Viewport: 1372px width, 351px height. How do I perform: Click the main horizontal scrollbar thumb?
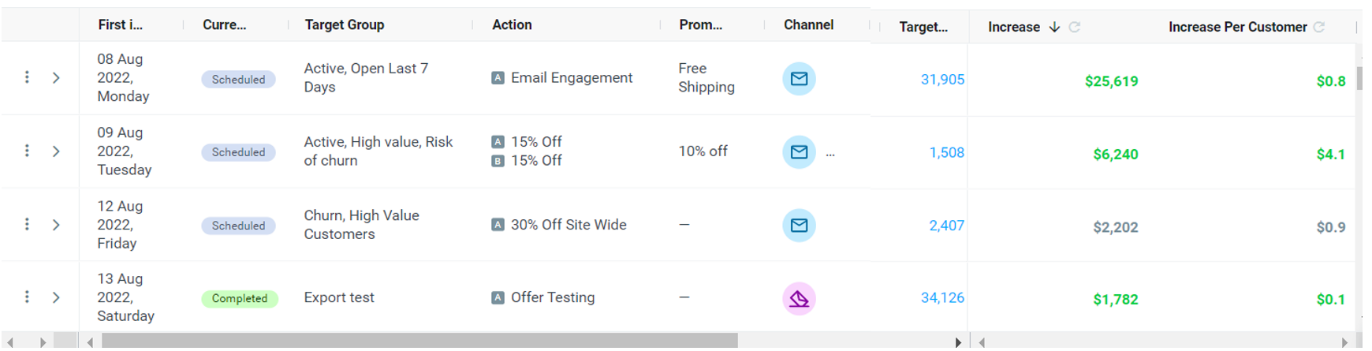tap(419, 342)
